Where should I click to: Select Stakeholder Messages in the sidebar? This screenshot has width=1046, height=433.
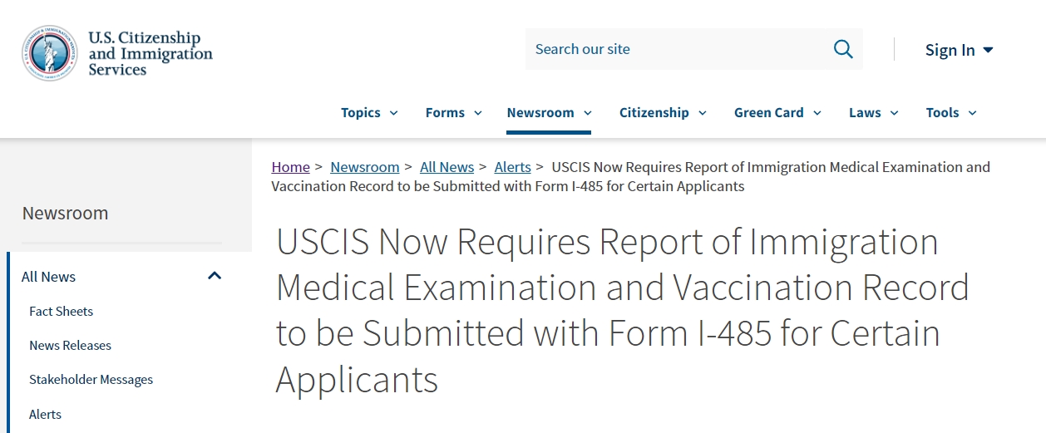[x=91, y=379]
